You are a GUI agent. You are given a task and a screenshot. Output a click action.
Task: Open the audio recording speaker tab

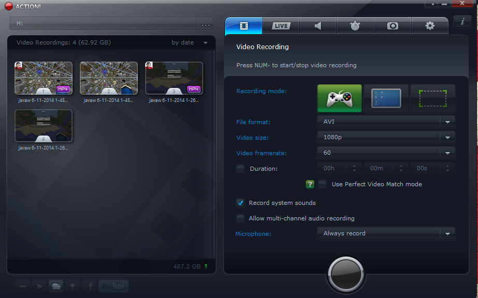318,26
